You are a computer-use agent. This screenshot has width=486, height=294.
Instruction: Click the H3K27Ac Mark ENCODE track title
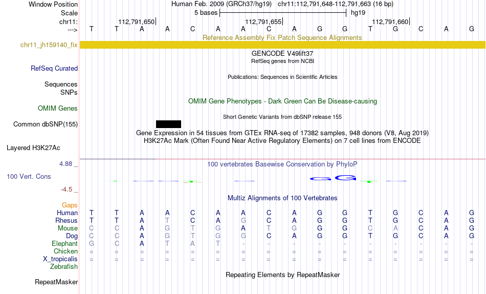[x=282, y=141]
